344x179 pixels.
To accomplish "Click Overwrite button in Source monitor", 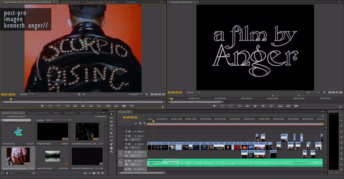I will tap(116, 106).
